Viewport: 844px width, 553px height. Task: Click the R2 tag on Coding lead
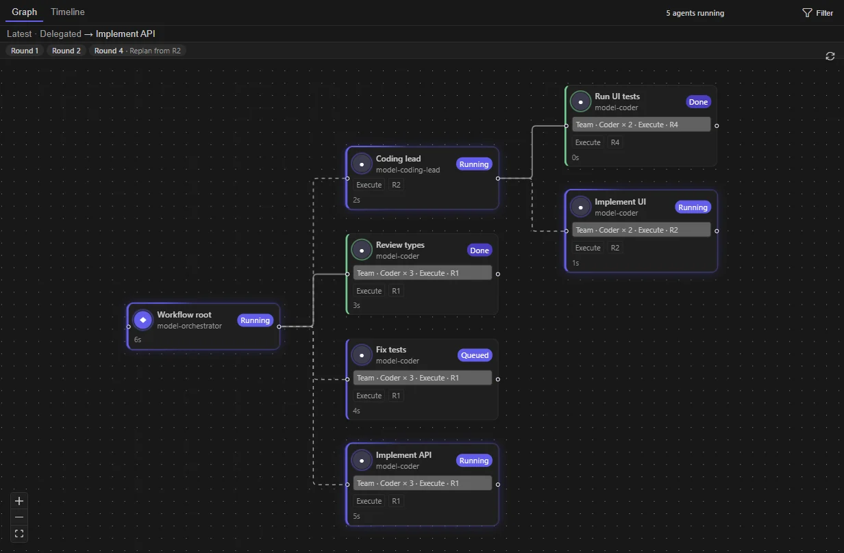tap(396, 185)
